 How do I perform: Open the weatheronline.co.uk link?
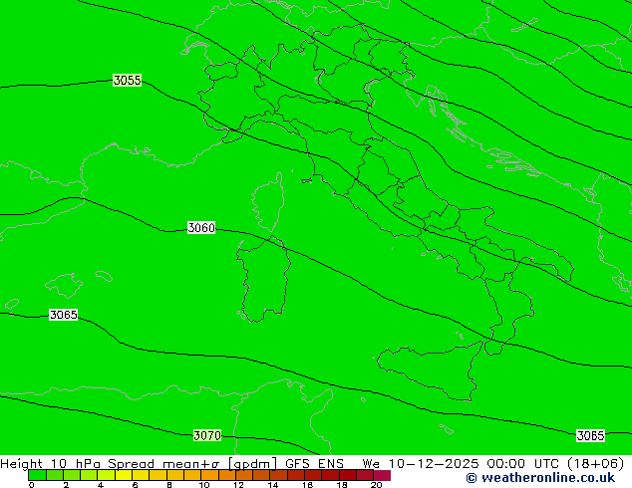(540, 478)
